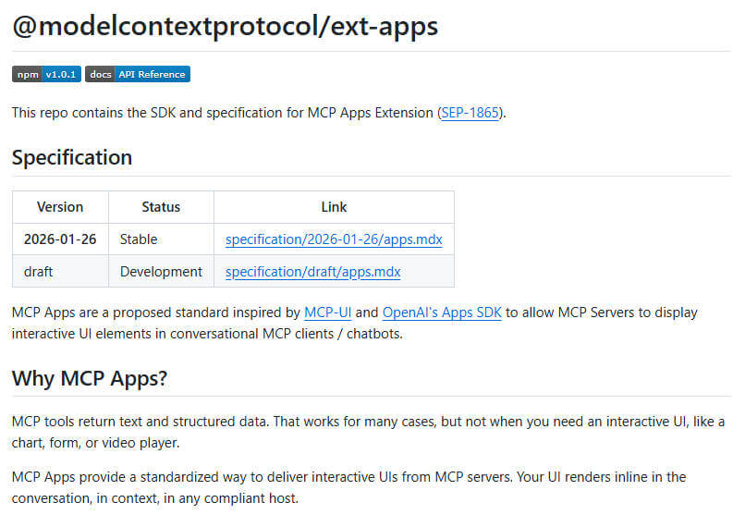
Task: Click the @modelcontextprotocol/ext-apps heading
Action: 226,26
